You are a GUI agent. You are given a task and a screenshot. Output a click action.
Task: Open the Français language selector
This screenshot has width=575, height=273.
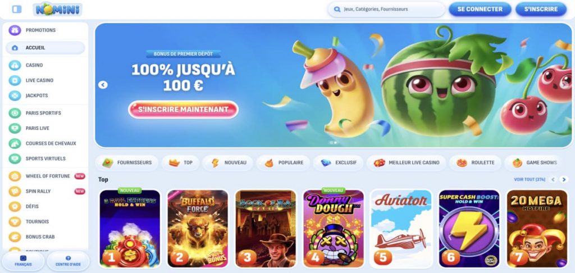[23, 261]
